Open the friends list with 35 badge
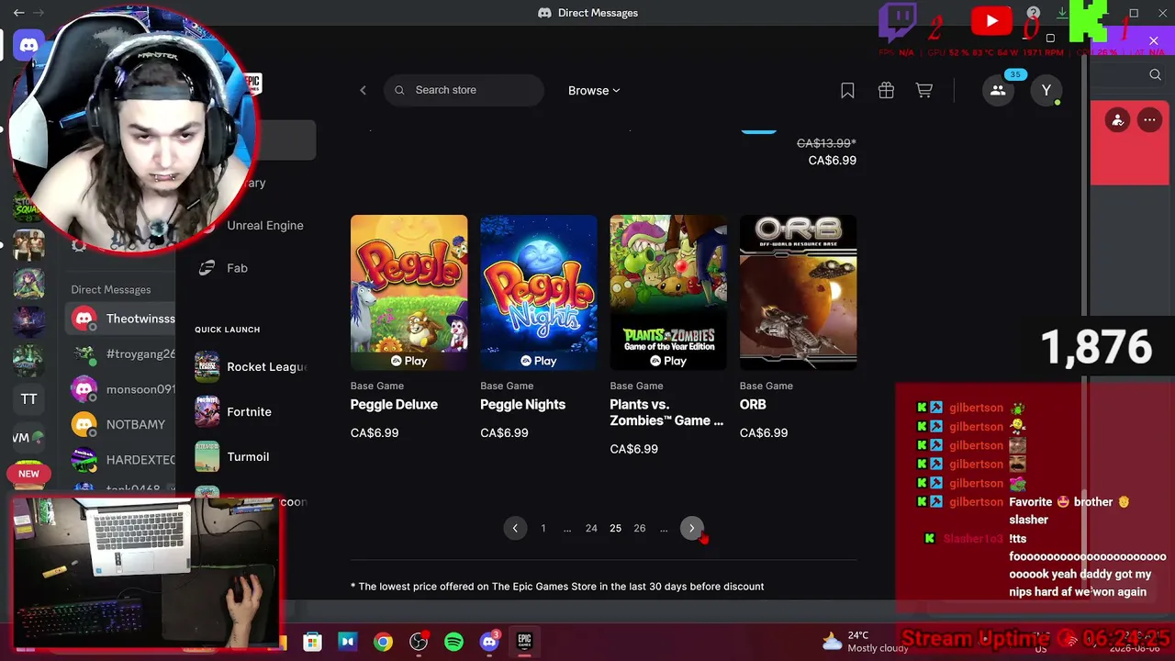1175x661 pixels. (998, 90)
